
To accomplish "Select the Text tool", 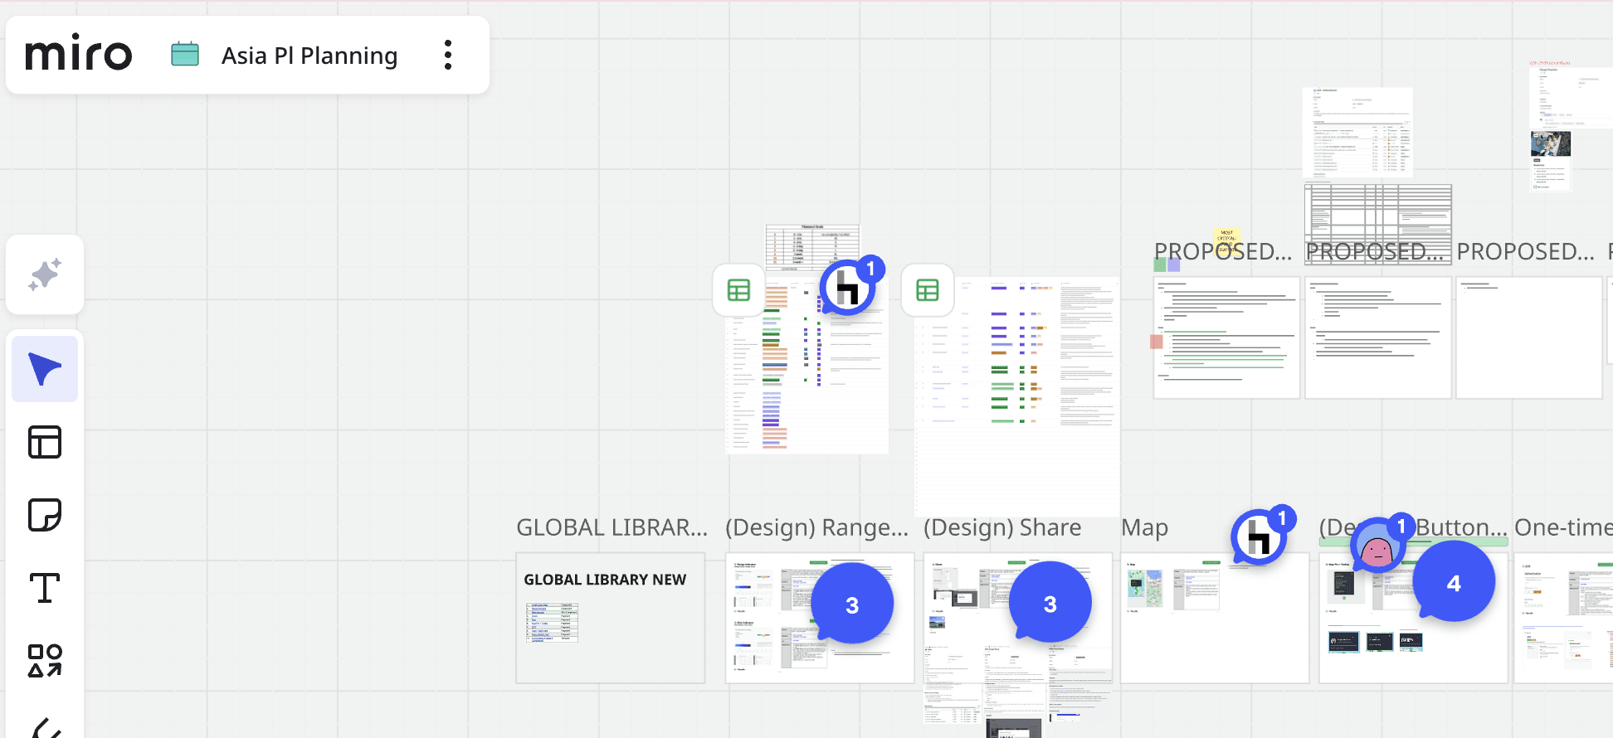I will point(45,588).
